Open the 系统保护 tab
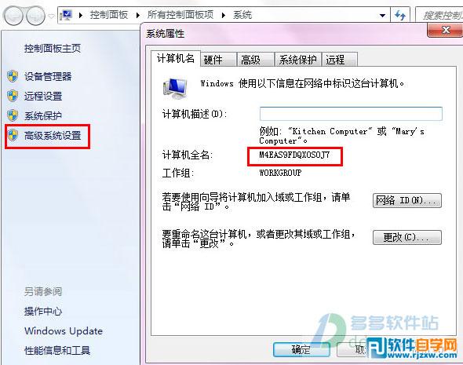The width and height of the screenshot is (463, 365). 298,60
